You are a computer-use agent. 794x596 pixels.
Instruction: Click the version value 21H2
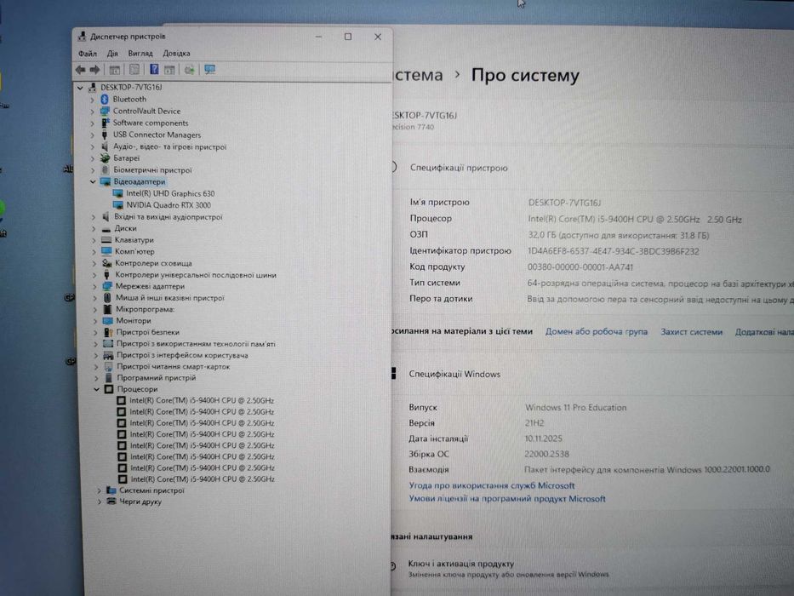pos(534,423)
